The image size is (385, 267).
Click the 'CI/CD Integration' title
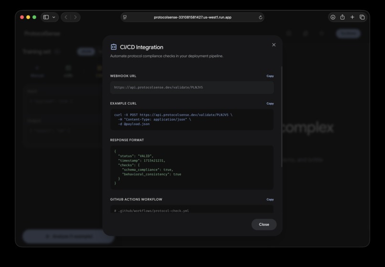(x=141, y=47)
